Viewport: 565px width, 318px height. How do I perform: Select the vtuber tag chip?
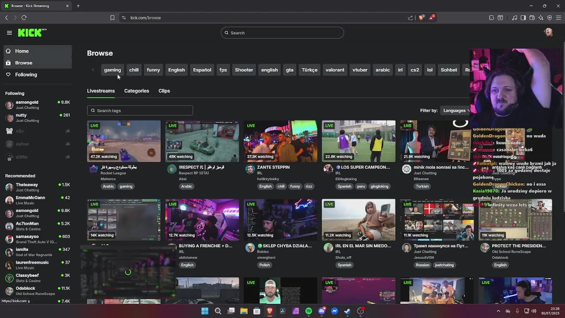point(360,70)
